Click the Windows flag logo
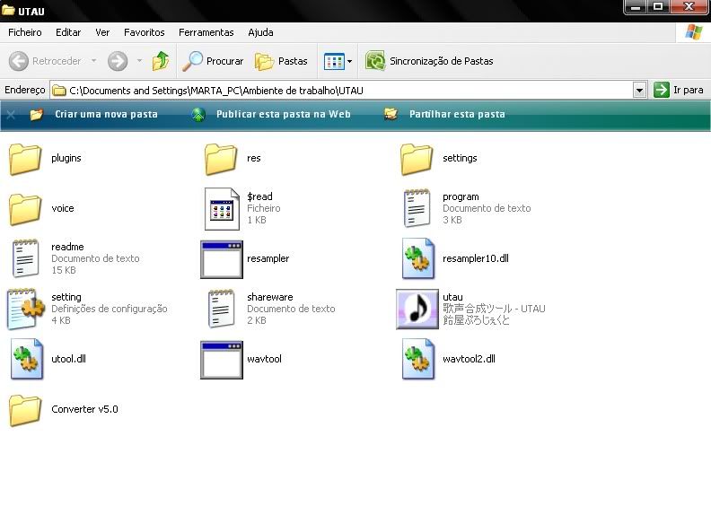Screen dimensions: 711x532 point(694,32)
